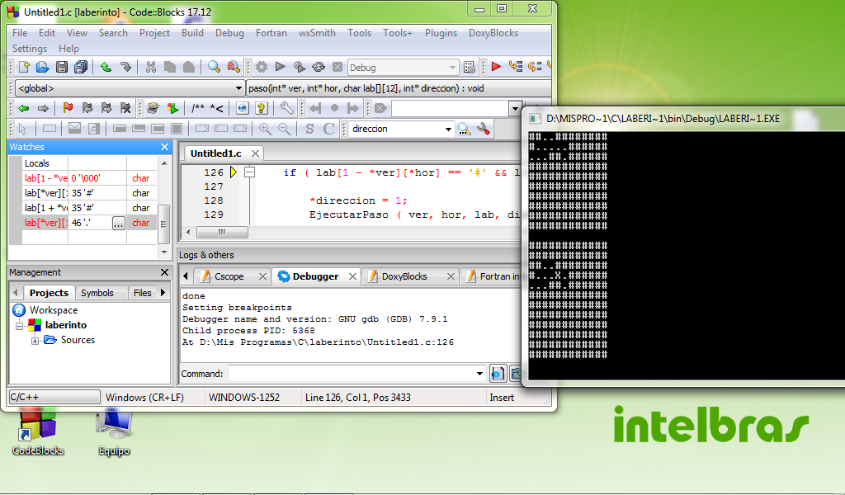The height and width of the screenshot is (495, 845).
Task: Click the CodeBlocks desktop shortcut
Action: point(38,432)
